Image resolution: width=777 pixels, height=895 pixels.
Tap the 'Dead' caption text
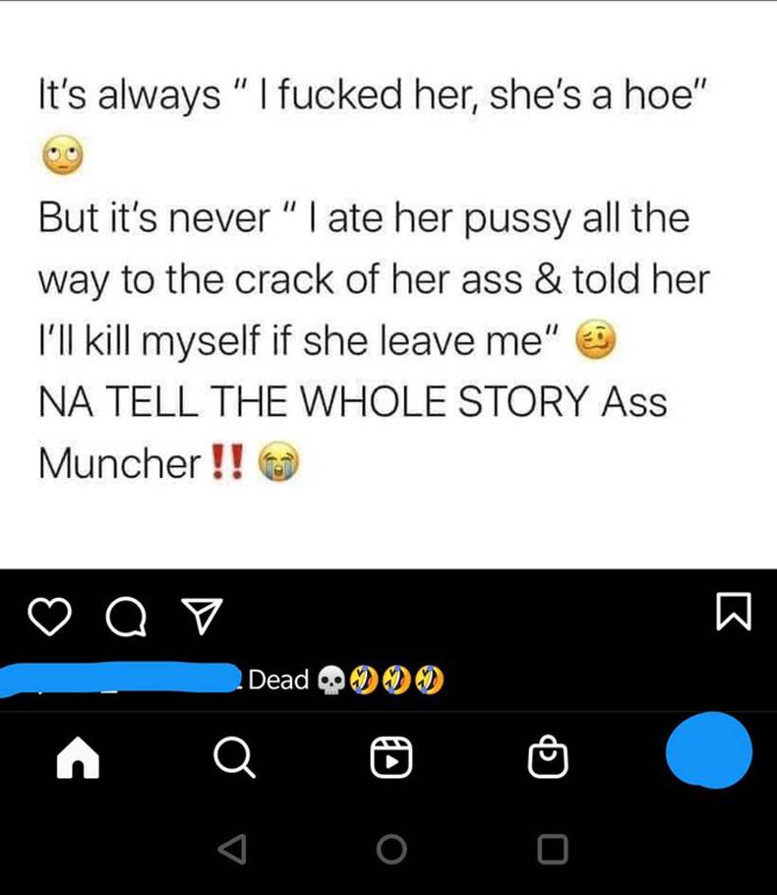278,680
